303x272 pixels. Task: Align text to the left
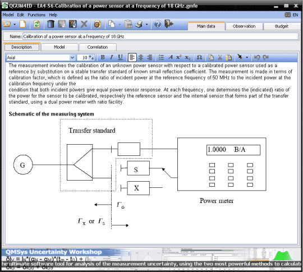click(132, 57)
